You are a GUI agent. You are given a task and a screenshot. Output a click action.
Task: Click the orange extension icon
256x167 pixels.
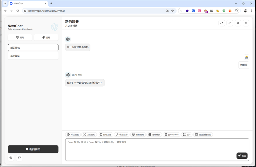point(230,11)
